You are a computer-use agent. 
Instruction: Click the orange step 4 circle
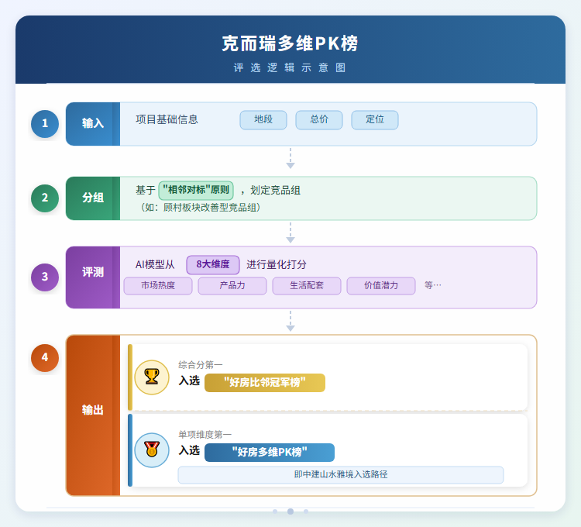[x=45, y=357]
